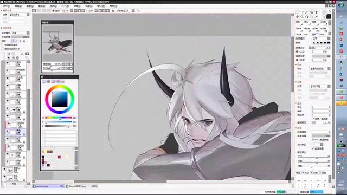Click the new layer icon in layer panel
This screenshot has height=195, width=347.
pyautogui.click(x=4, y=54)
